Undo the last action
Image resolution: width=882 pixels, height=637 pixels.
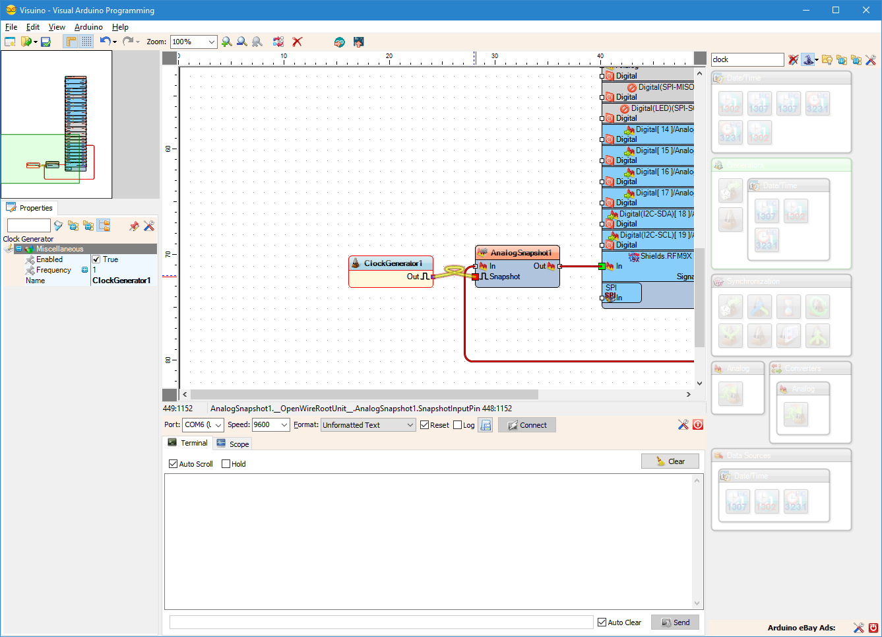click(x=105, y=42)
